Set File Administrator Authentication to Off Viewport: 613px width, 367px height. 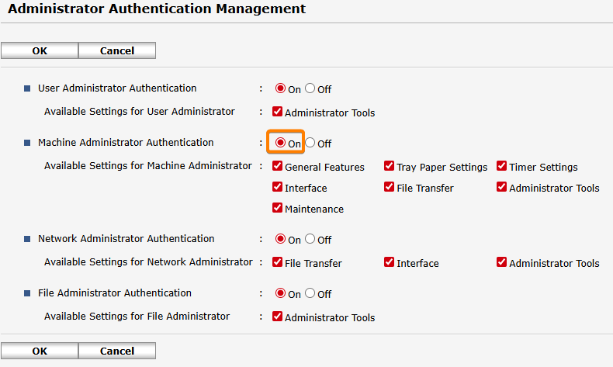click(x=310, y=293)
